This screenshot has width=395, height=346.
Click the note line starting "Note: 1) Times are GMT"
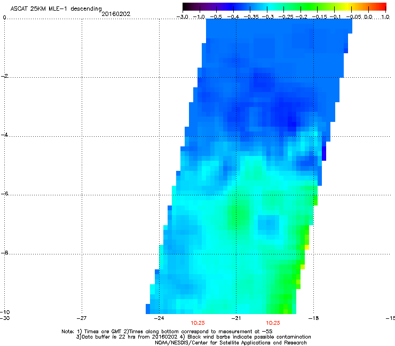tap(167, 332)
